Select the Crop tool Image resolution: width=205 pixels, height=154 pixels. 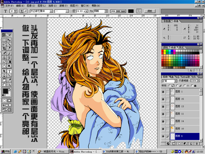[x=5, y=48]
